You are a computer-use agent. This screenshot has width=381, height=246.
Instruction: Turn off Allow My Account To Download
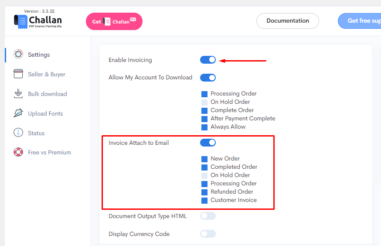[208, 78]
